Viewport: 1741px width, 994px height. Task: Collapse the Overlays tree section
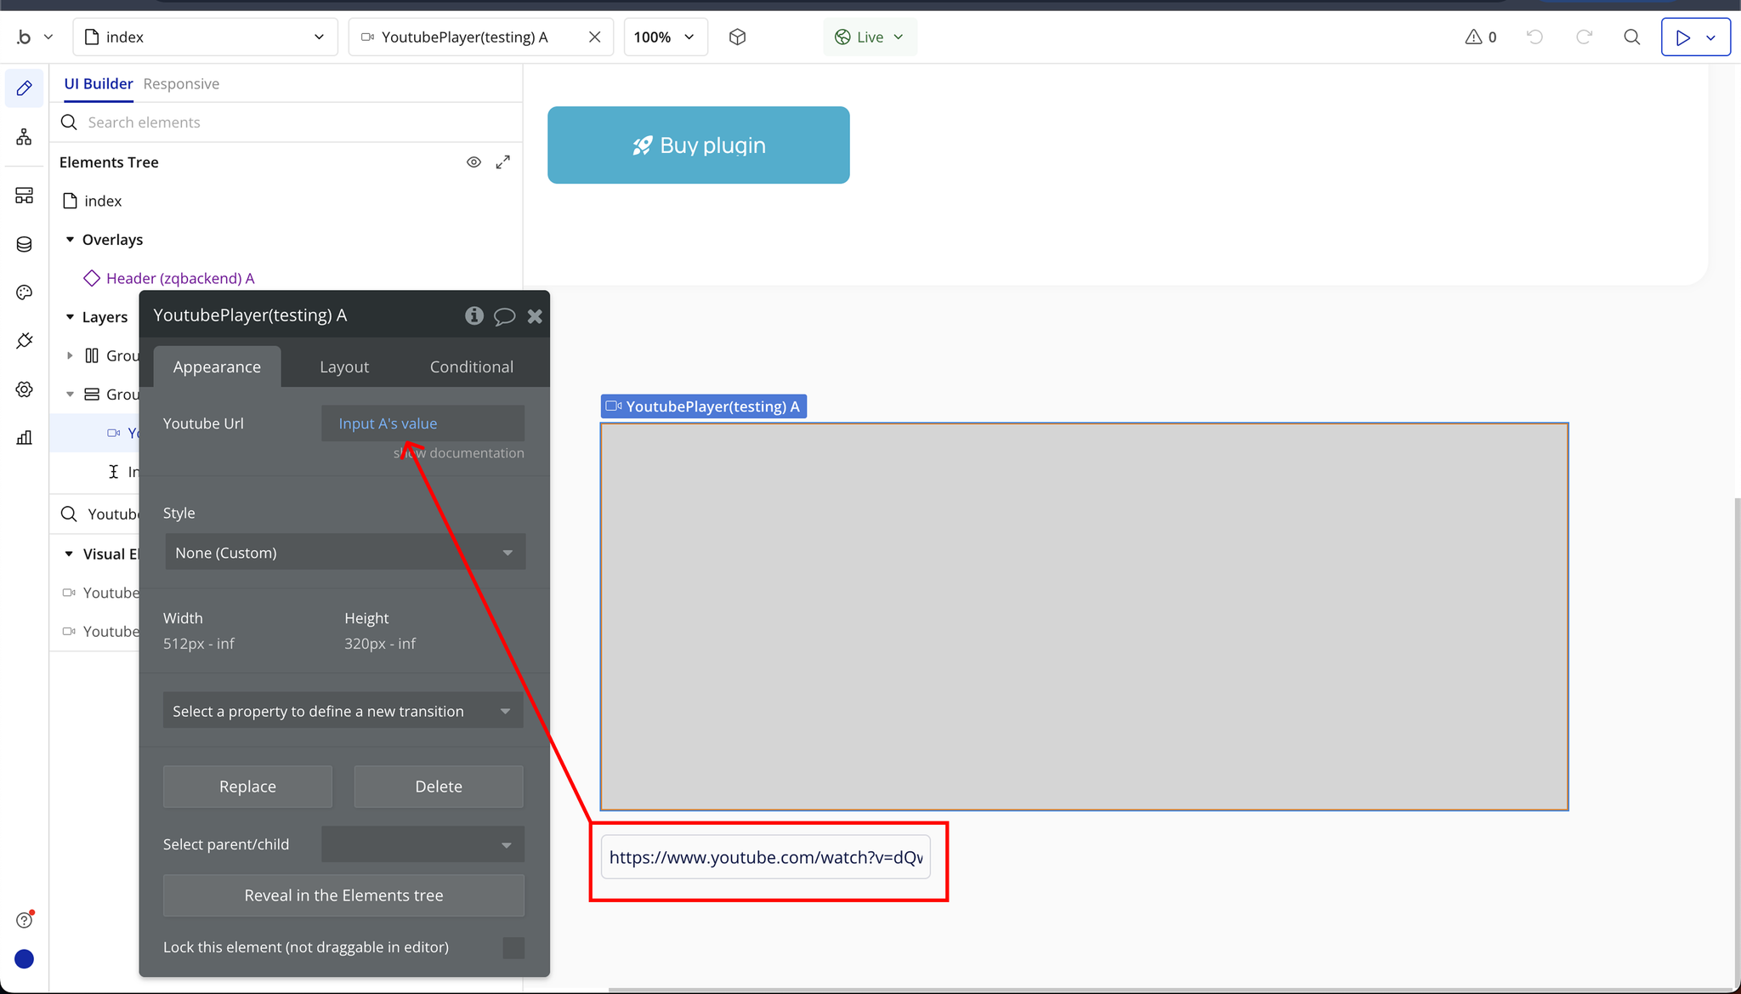70,240
